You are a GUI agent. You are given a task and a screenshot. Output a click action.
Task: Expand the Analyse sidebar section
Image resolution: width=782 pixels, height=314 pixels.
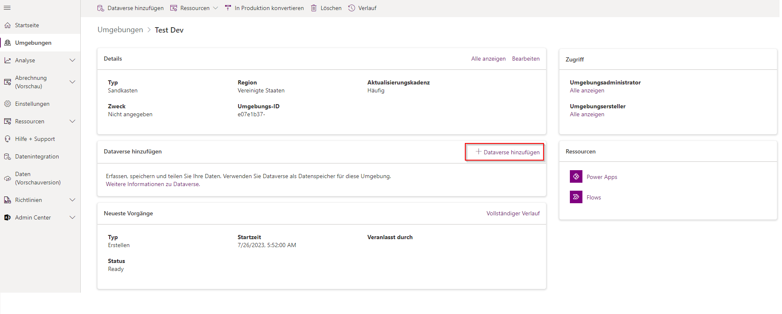pyautogui.click(x=72, y=60)
